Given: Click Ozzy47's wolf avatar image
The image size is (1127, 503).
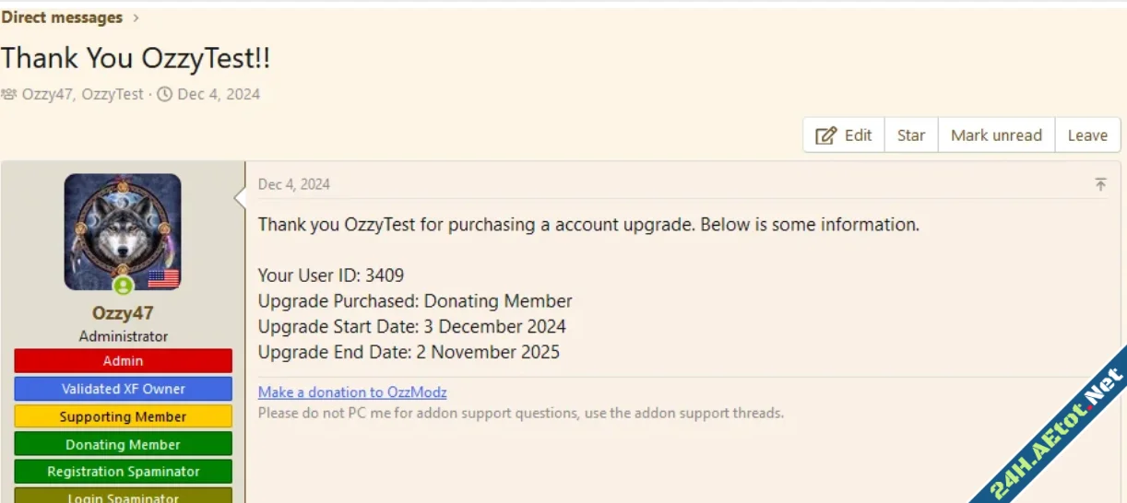Looking at the screenshot, I should pos(123,230).
